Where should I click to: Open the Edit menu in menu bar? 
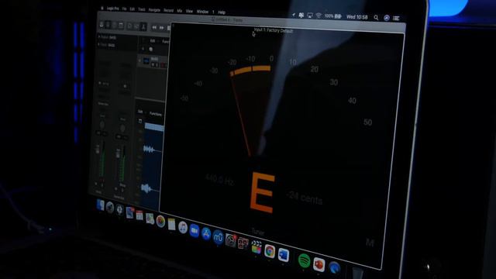click(133, 9)
